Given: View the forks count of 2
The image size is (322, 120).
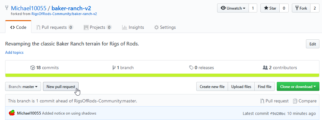Looking at the screenshot, I should pyautogui.click(x=315, y=8).
